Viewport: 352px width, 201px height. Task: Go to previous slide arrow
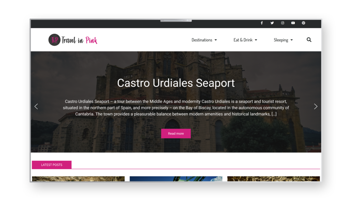(36, 106)
